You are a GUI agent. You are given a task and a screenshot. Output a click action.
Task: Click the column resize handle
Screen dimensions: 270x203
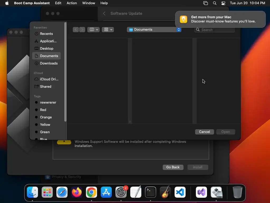coord(130,122)
